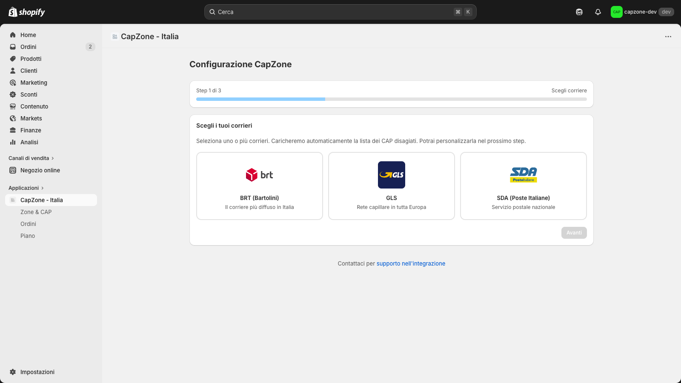Click the Impostazioni gear icon
The width and height of the screenshot is (681, 383).
[x=13, y=372]
